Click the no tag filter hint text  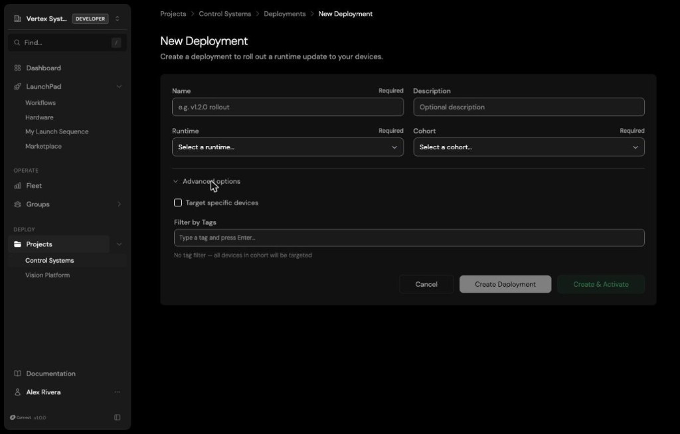click(x=243, y=255)
